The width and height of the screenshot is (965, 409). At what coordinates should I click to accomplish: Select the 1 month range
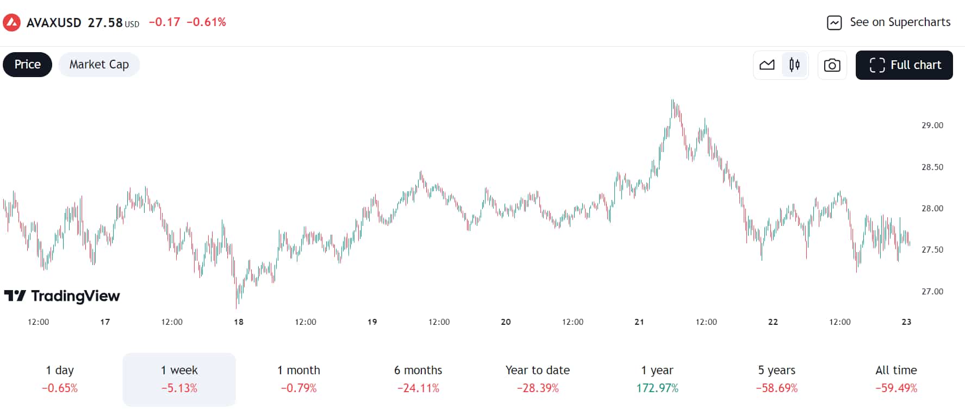point(298,379)
